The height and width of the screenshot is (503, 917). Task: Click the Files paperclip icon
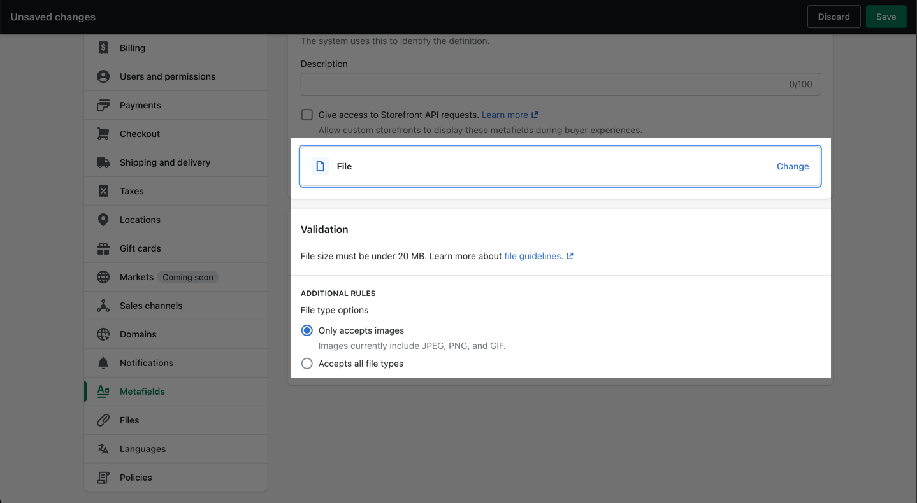tap(103, 420)
